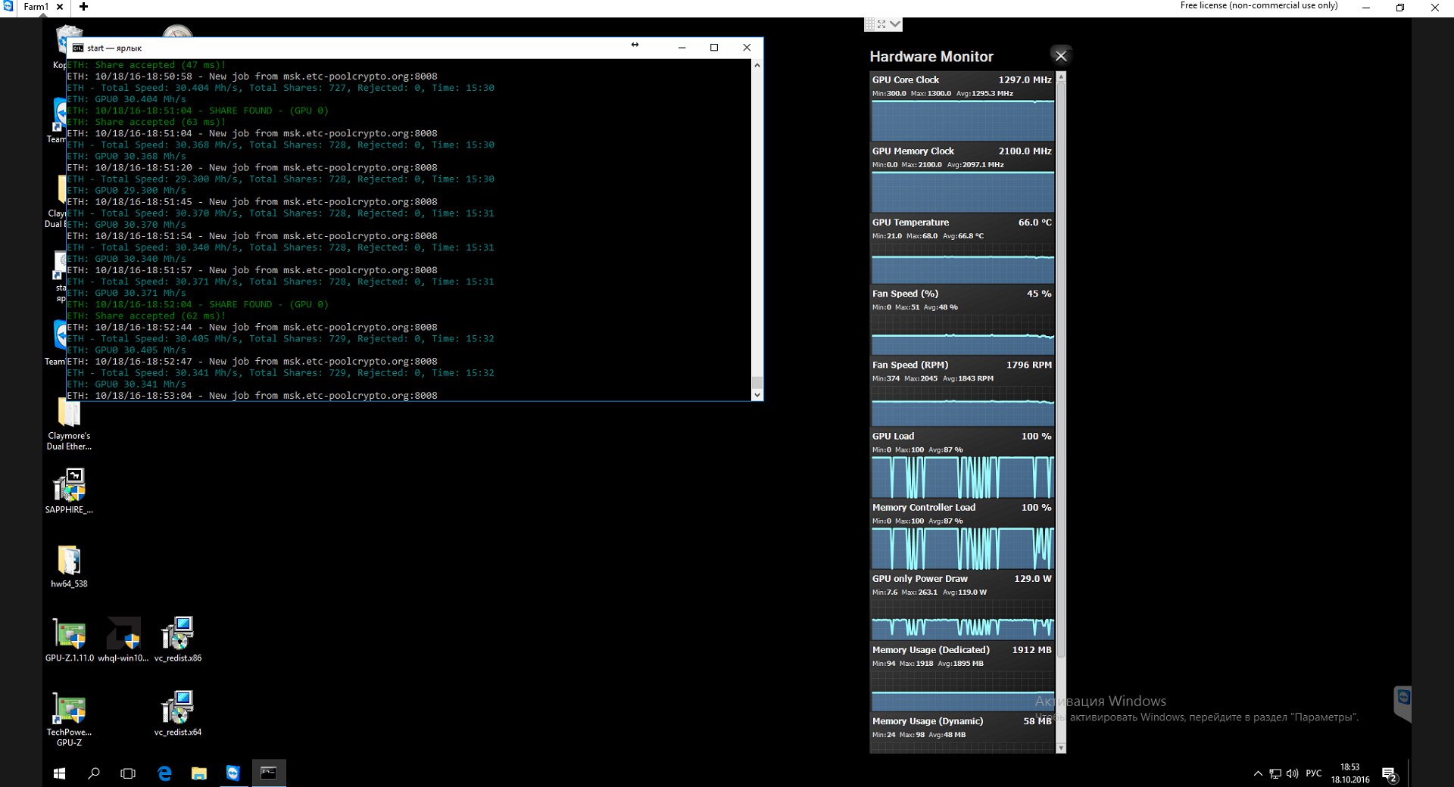
Task: Open Task View on the taskbar
Action: 128,773
